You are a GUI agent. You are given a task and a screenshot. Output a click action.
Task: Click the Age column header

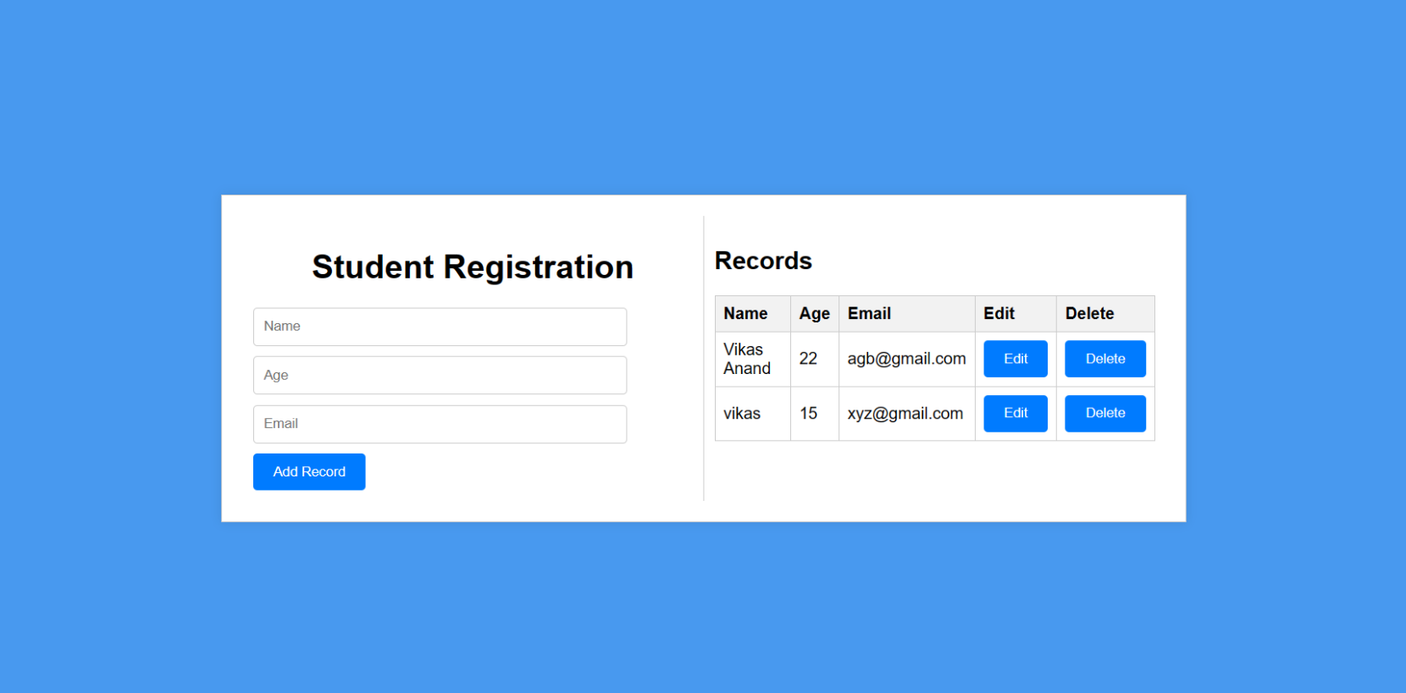pyautogui.click(x=814, y=314)
